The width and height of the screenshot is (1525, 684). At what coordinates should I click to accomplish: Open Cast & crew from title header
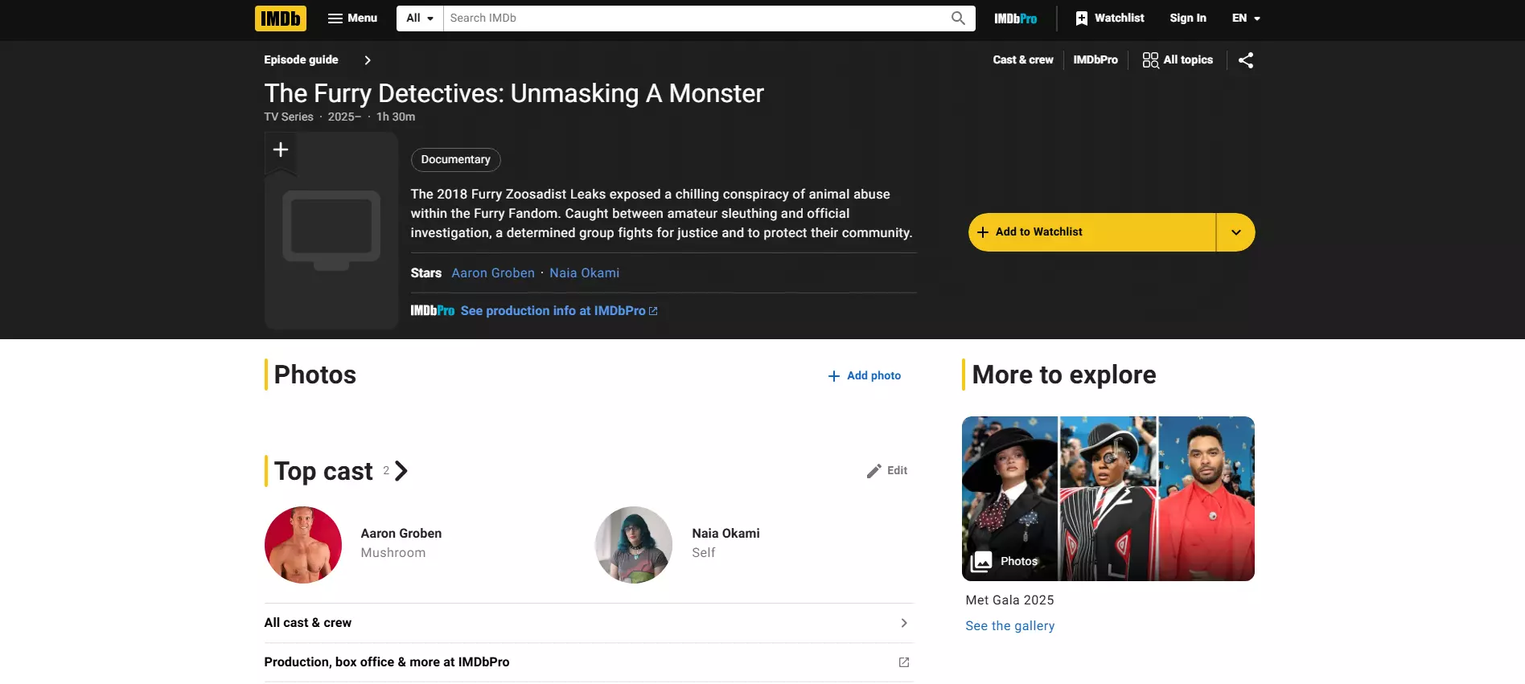[x=1023, y=60]
